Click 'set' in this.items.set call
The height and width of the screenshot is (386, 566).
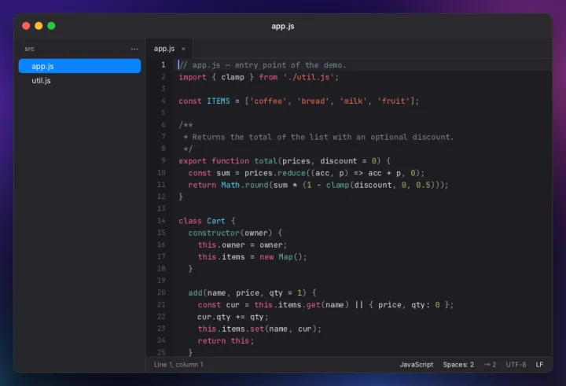tap(257, 329)
